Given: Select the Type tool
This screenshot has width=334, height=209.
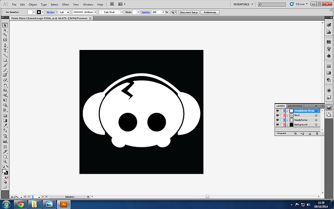Looking at the screenshot, I should pyautogui.click(x=5, y=50).
